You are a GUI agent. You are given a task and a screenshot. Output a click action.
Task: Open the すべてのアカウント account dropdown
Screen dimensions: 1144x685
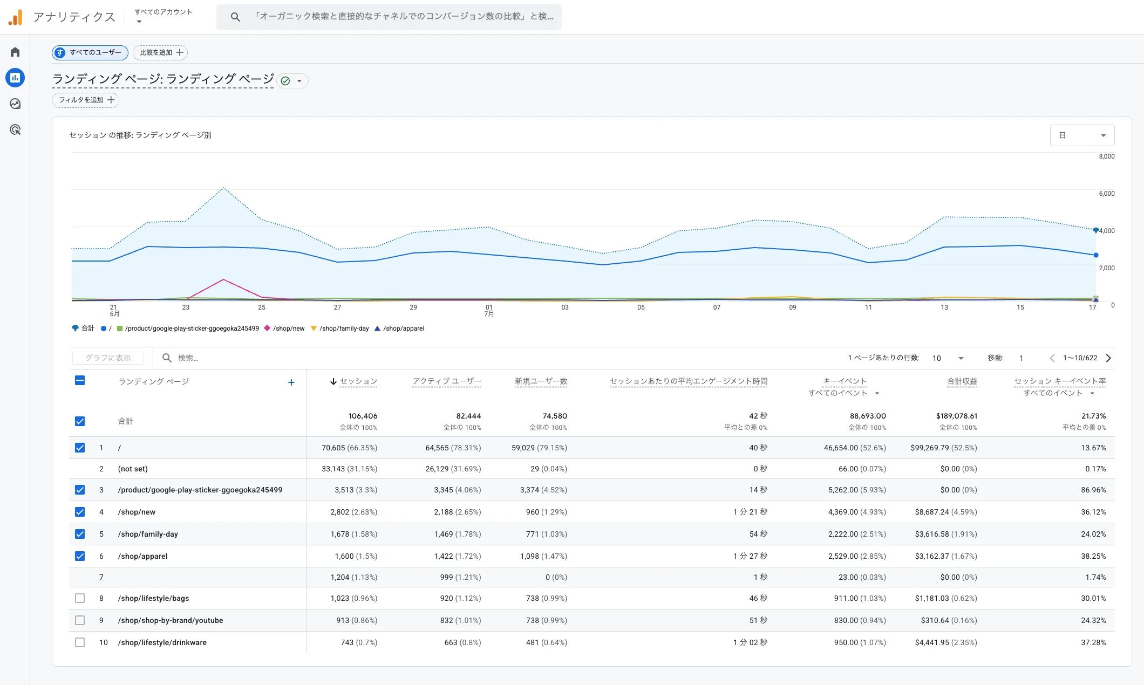pyautogui.click(x=163, y=16)
